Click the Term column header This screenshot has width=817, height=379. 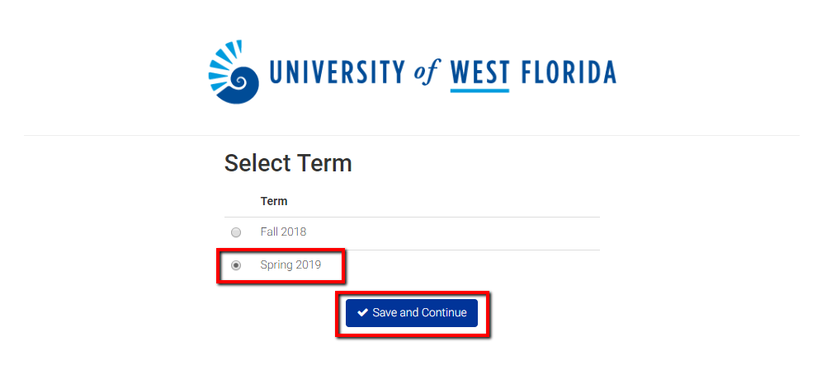click(x=274, y=201)
